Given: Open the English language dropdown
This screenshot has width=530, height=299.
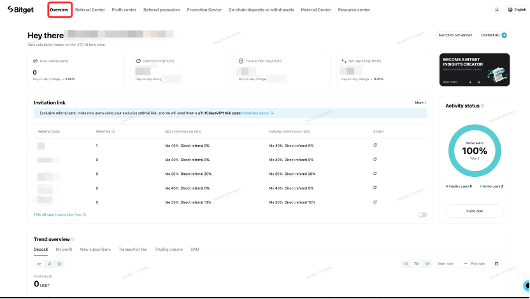Looking at the screenshot, I should 517,10.
